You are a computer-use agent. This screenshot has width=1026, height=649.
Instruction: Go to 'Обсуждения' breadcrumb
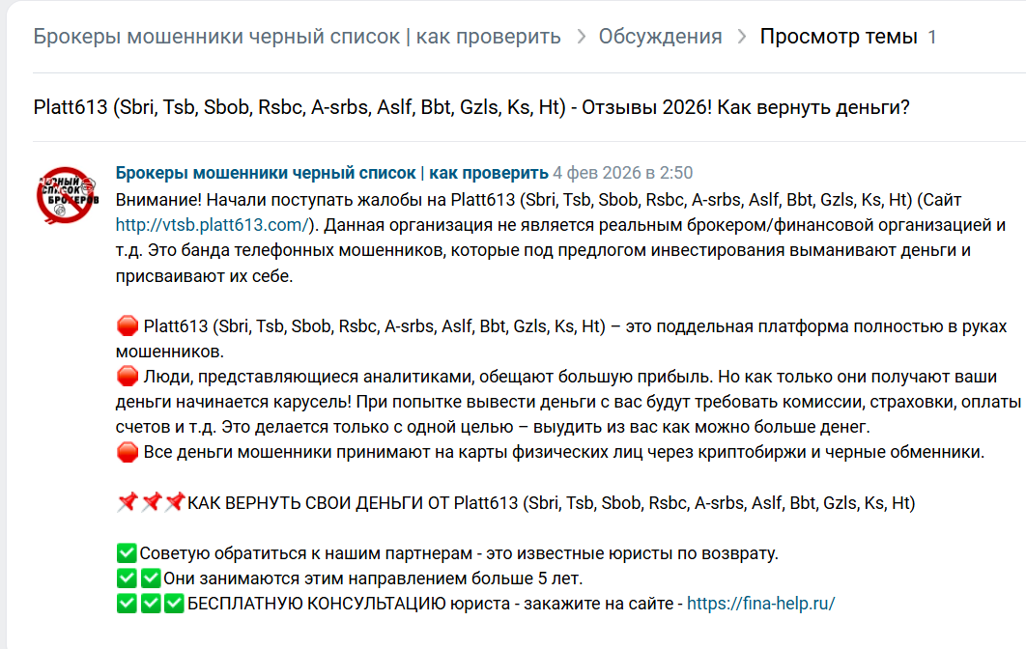point(660,37)
